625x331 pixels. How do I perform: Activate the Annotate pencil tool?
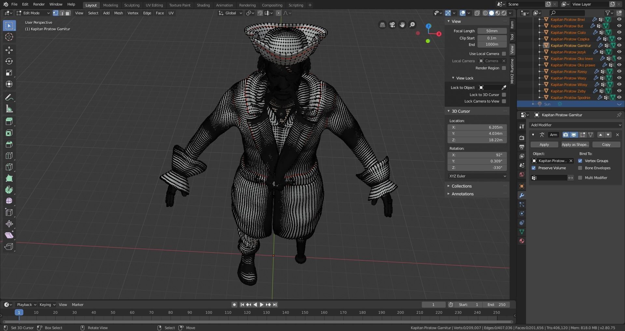point(9,98)
